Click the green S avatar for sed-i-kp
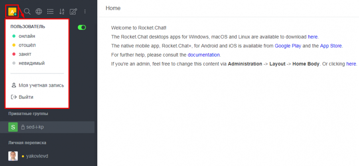 pyautogui.click(x=13, y=127)
